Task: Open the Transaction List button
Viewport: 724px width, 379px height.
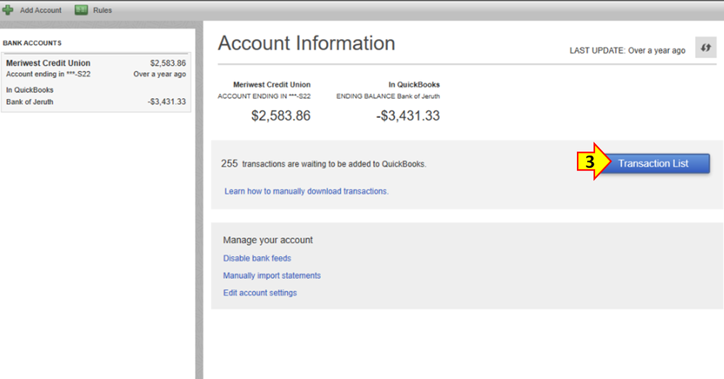Action: pos(653,163)
